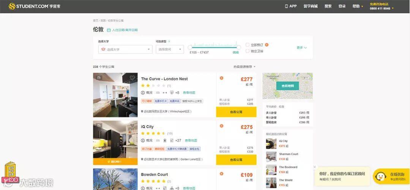Favorite iQ City with heart icon

(x=132, y=126)
